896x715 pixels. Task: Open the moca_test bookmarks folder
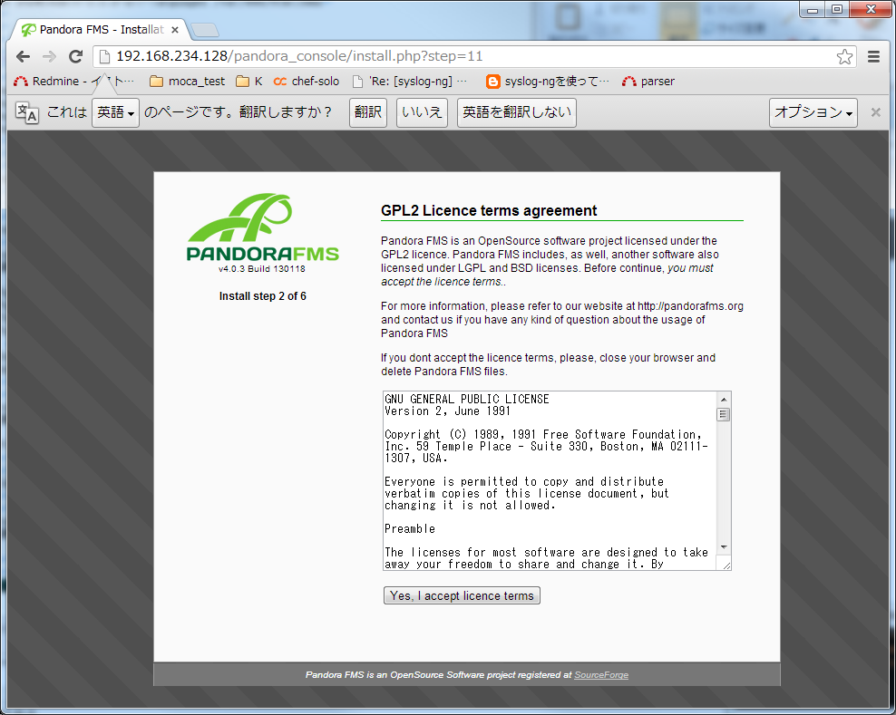point(188,82)
